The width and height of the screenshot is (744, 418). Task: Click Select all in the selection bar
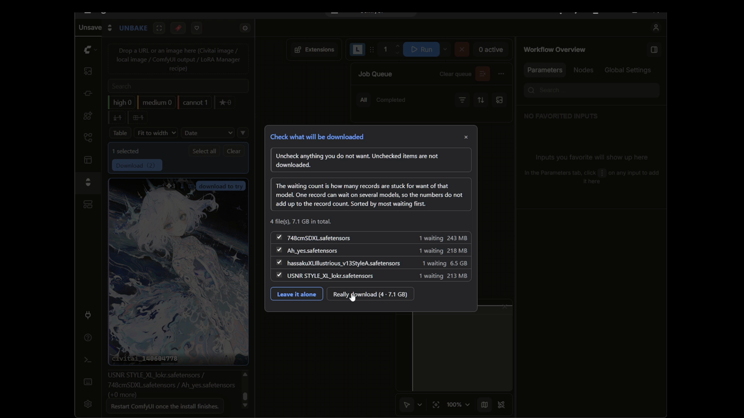(204, 151)
